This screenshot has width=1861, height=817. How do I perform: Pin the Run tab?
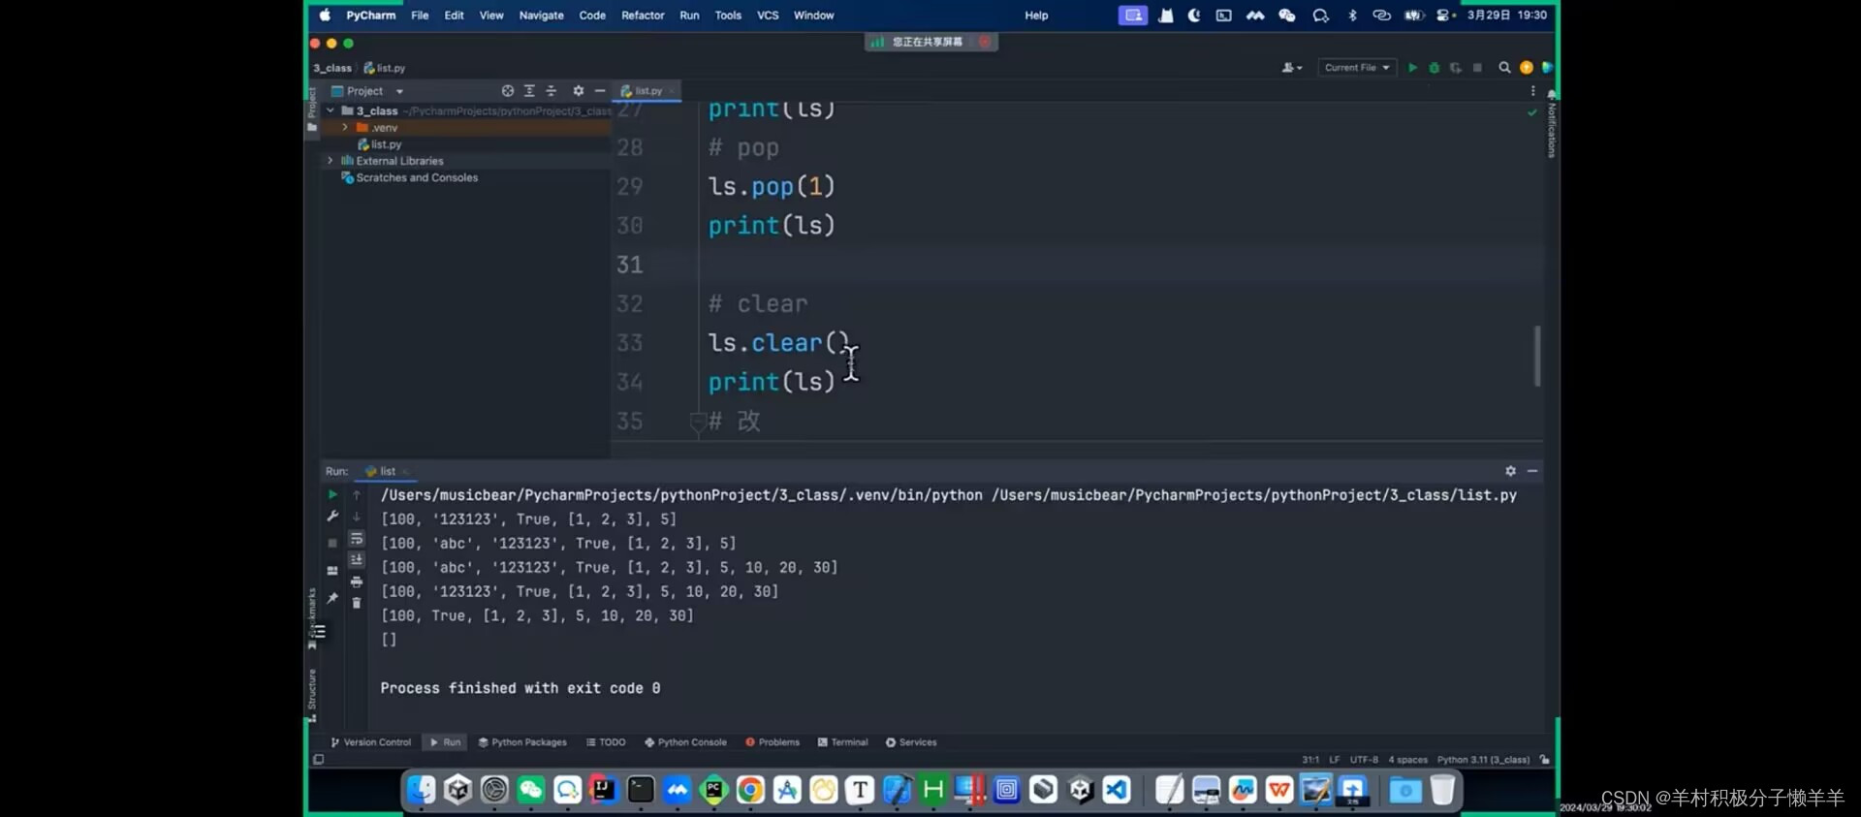coord(332,598)
